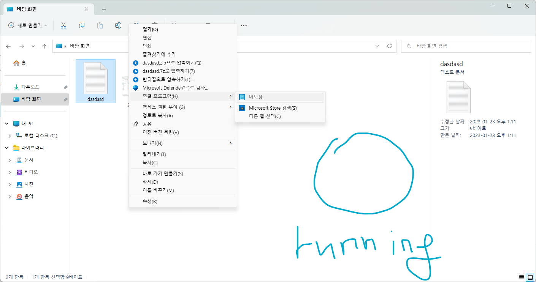Navigate back using the back arrow
This screenshot has width=536, height=282.
point(8,46)
